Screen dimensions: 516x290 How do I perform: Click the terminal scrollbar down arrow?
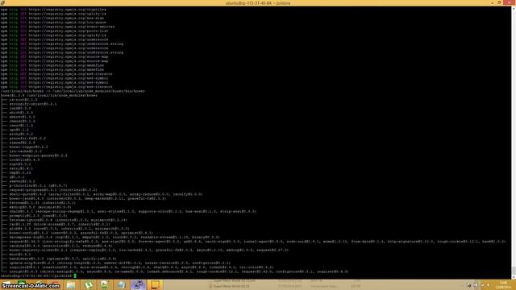click(514, 277)
